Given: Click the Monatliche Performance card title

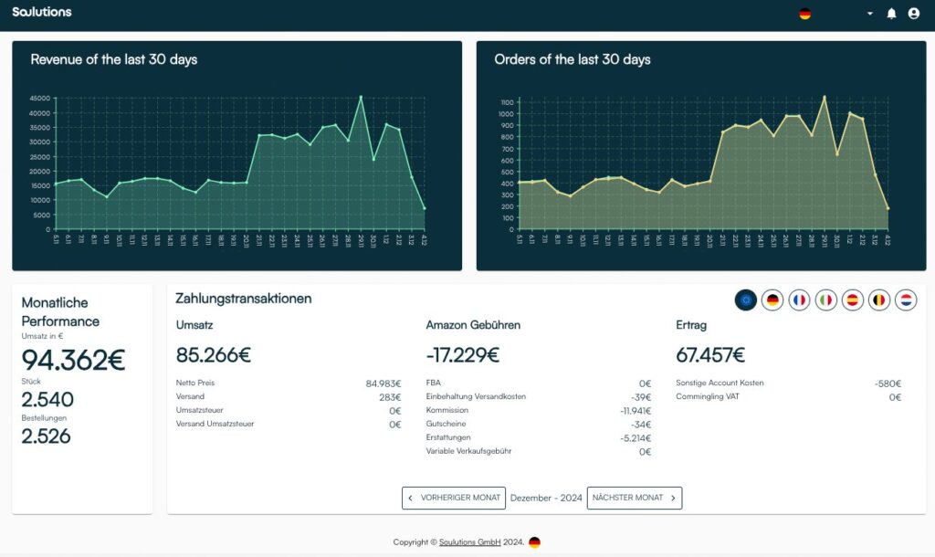Looking at the screenshot, I should point(60,311).
